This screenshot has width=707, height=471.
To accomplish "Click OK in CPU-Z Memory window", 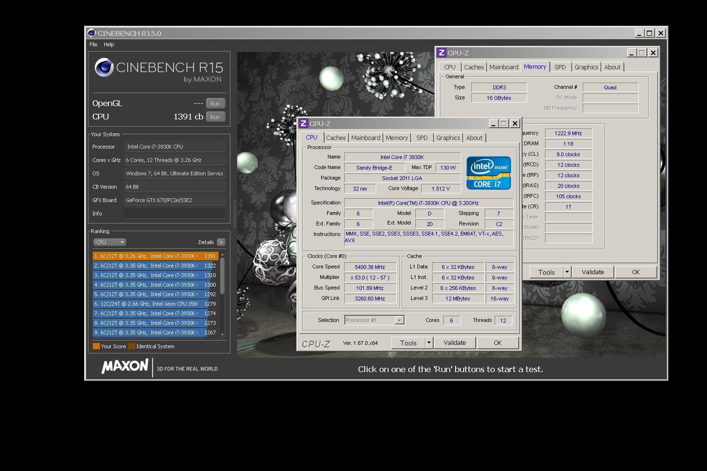I will [x=636, y=272].
